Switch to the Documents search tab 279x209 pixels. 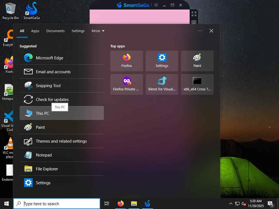pyautogui.click(x=56, y=31)
